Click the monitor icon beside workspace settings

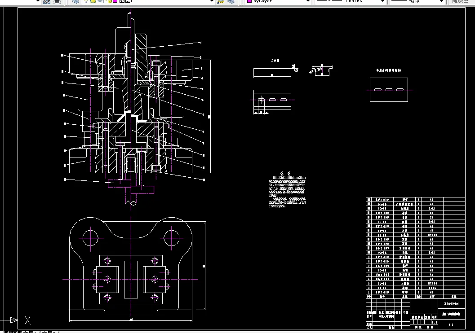pyautogui.click(x=57, y=1)
